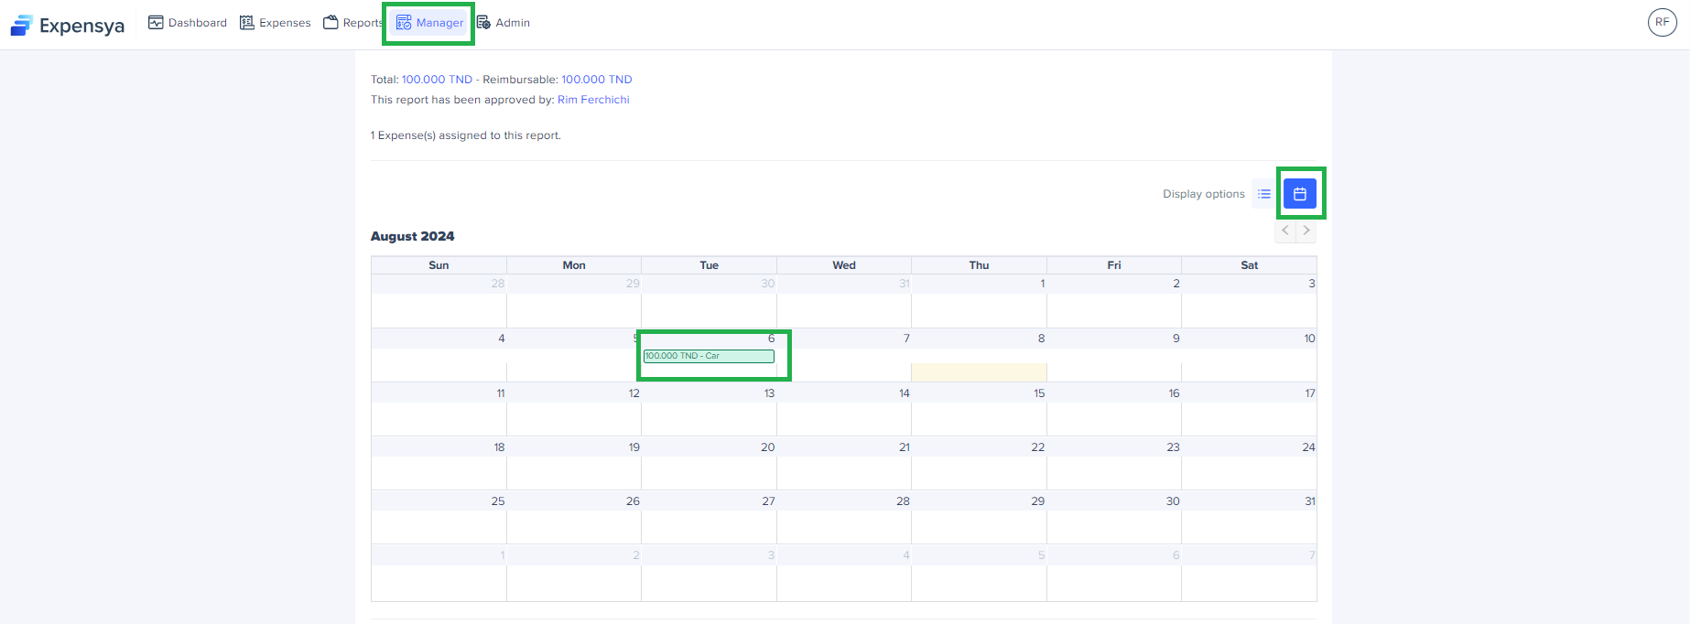Switch to list display view
The height and width of the screenshot is (624, 1690).
(x=1264, y=194)
